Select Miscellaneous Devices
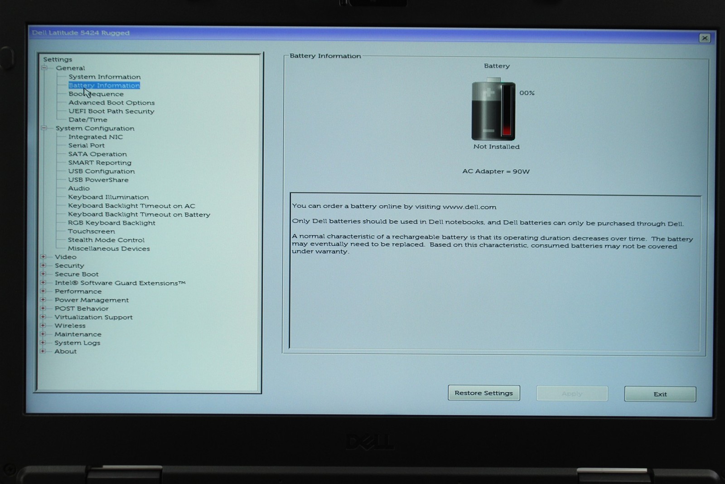 pos(109,249)
